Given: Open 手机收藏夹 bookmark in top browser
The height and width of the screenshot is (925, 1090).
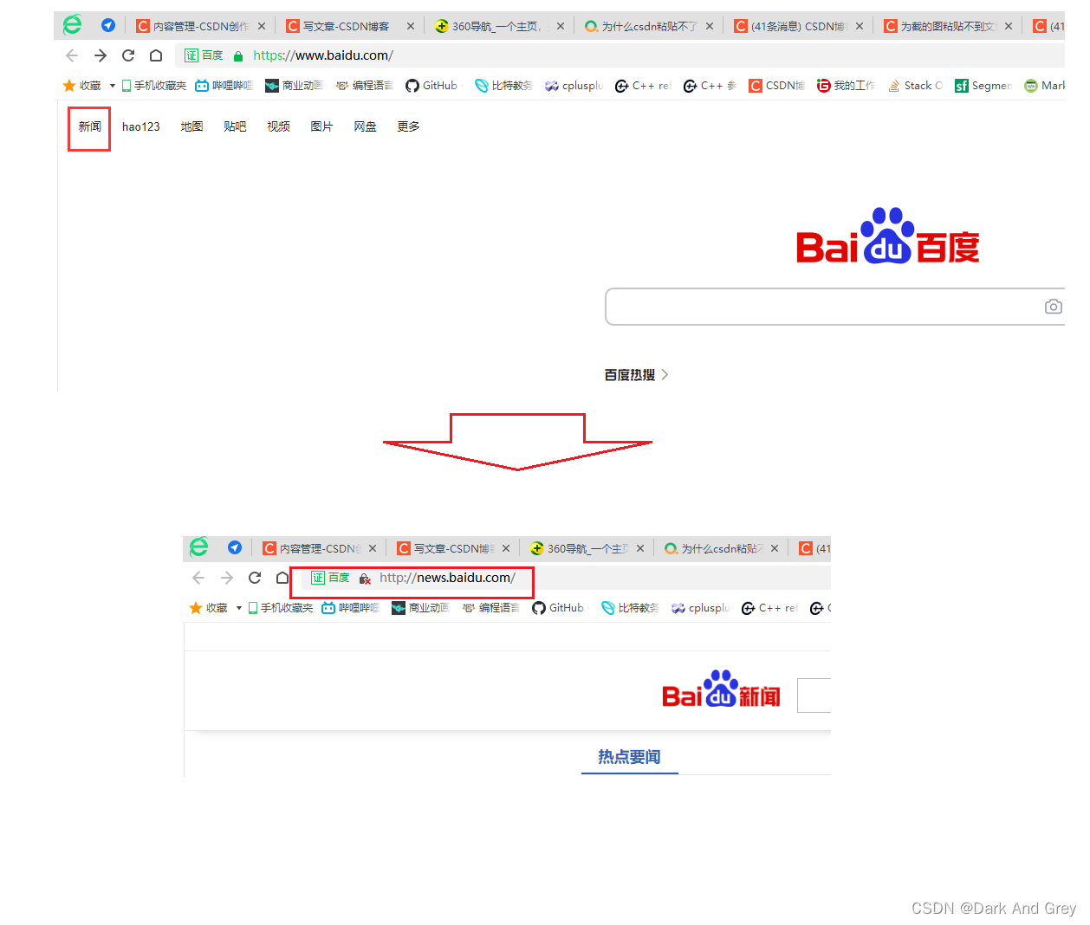Looking at the screenshot, I should 154,86.
